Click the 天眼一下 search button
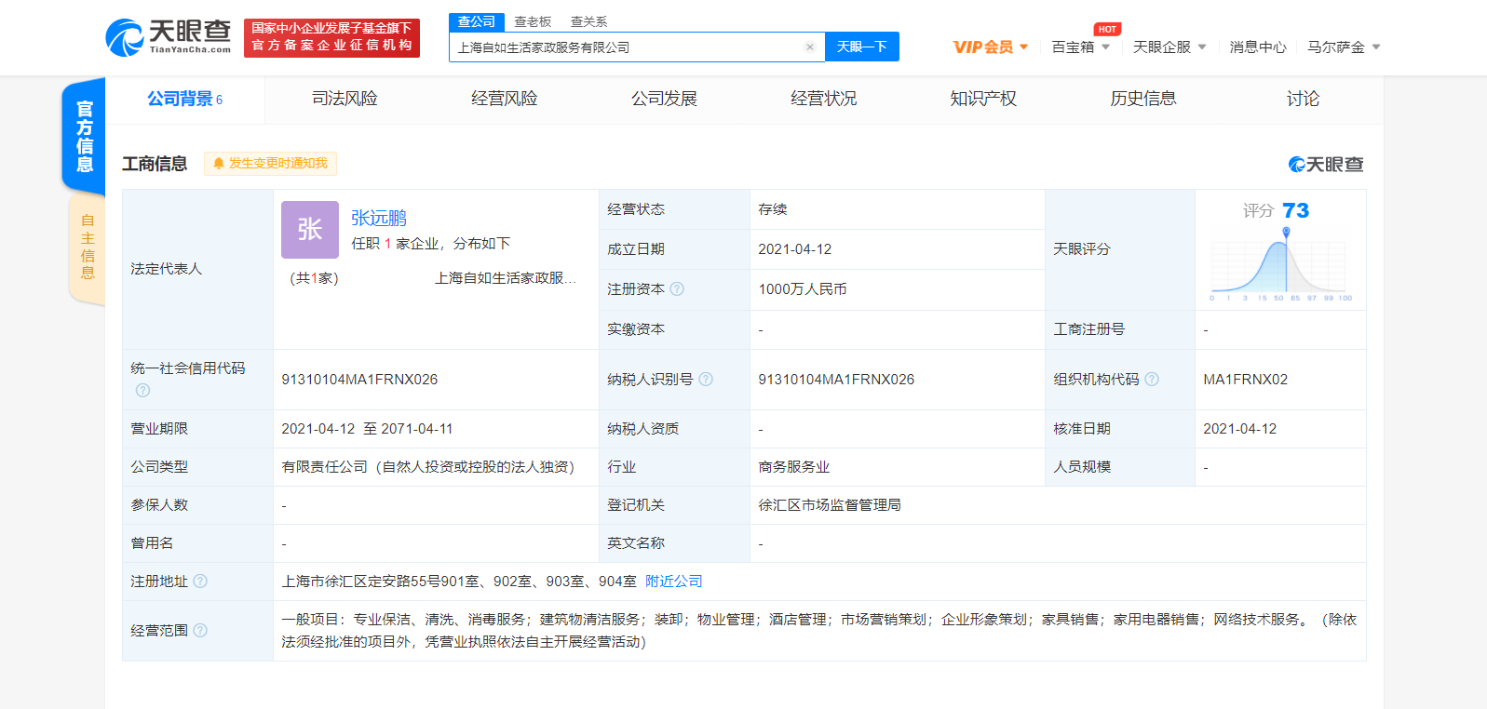 [862, 47]
